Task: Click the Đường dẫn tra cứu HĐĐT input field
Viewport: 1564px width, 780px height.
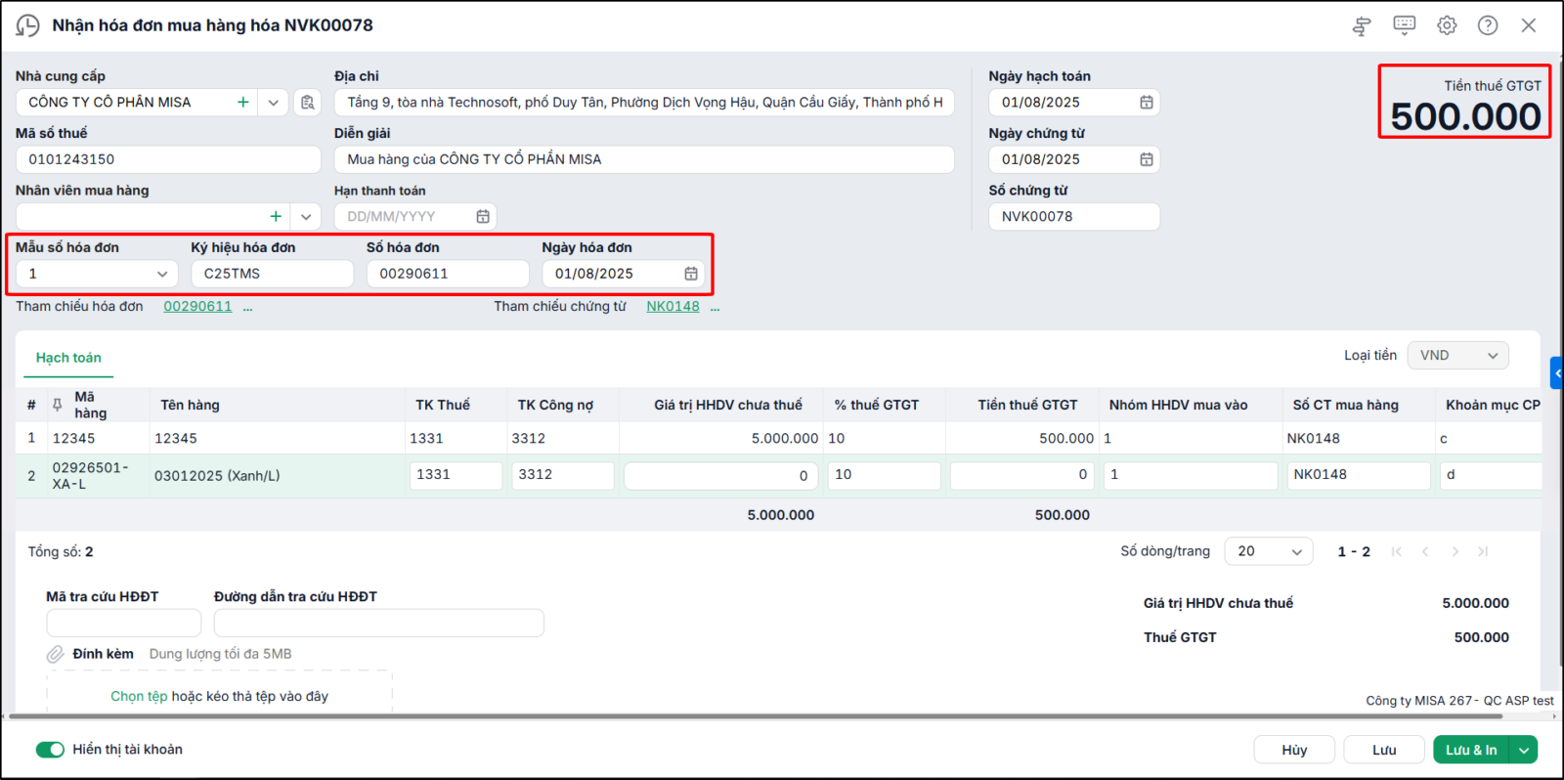Action: 378,624
